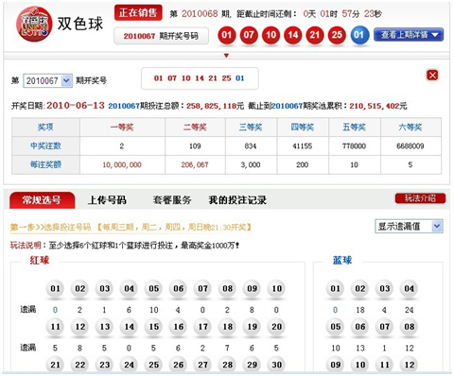
Task: Click winning red ball 14 in header
Action: pos(292,35)
